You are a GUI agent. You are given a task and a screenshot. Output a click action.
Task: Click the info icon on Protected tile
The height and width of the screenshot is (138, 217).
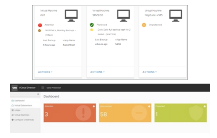tap(204, 107)
